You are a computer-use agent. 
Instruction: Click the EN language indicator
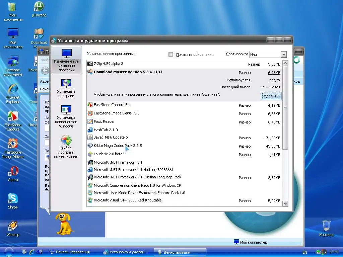305,252
